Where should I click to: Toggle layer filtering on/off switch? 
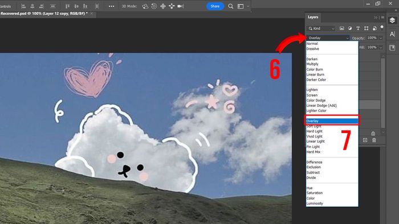(382, 27)
